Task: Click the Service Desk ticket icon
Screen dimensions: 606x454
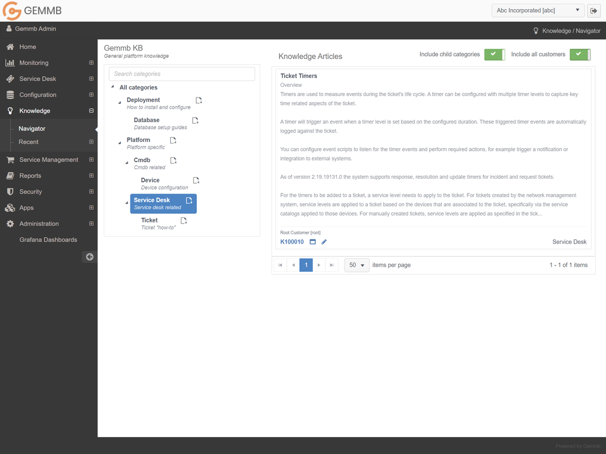Action: coord(10,78)
